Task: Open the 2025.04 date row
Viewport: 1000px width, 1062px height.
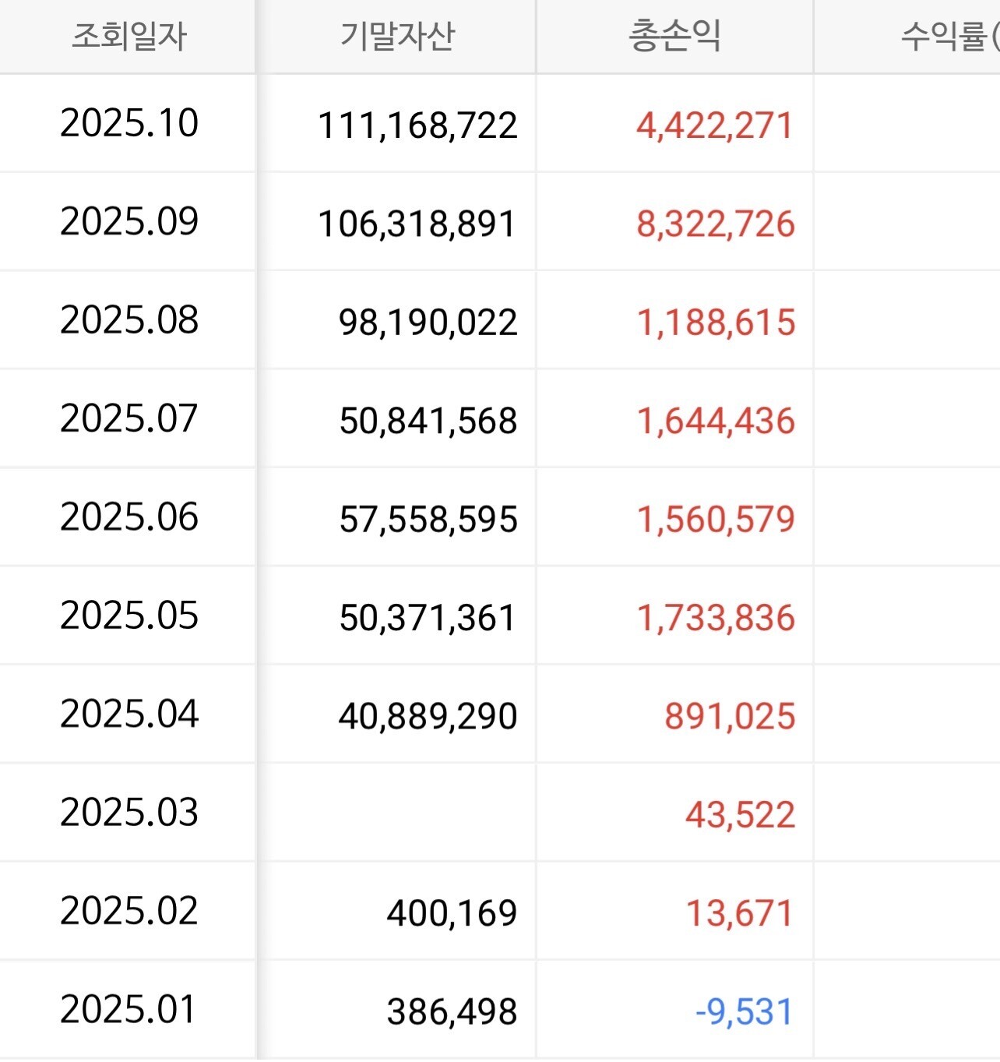Action: (x=129, y=714)
